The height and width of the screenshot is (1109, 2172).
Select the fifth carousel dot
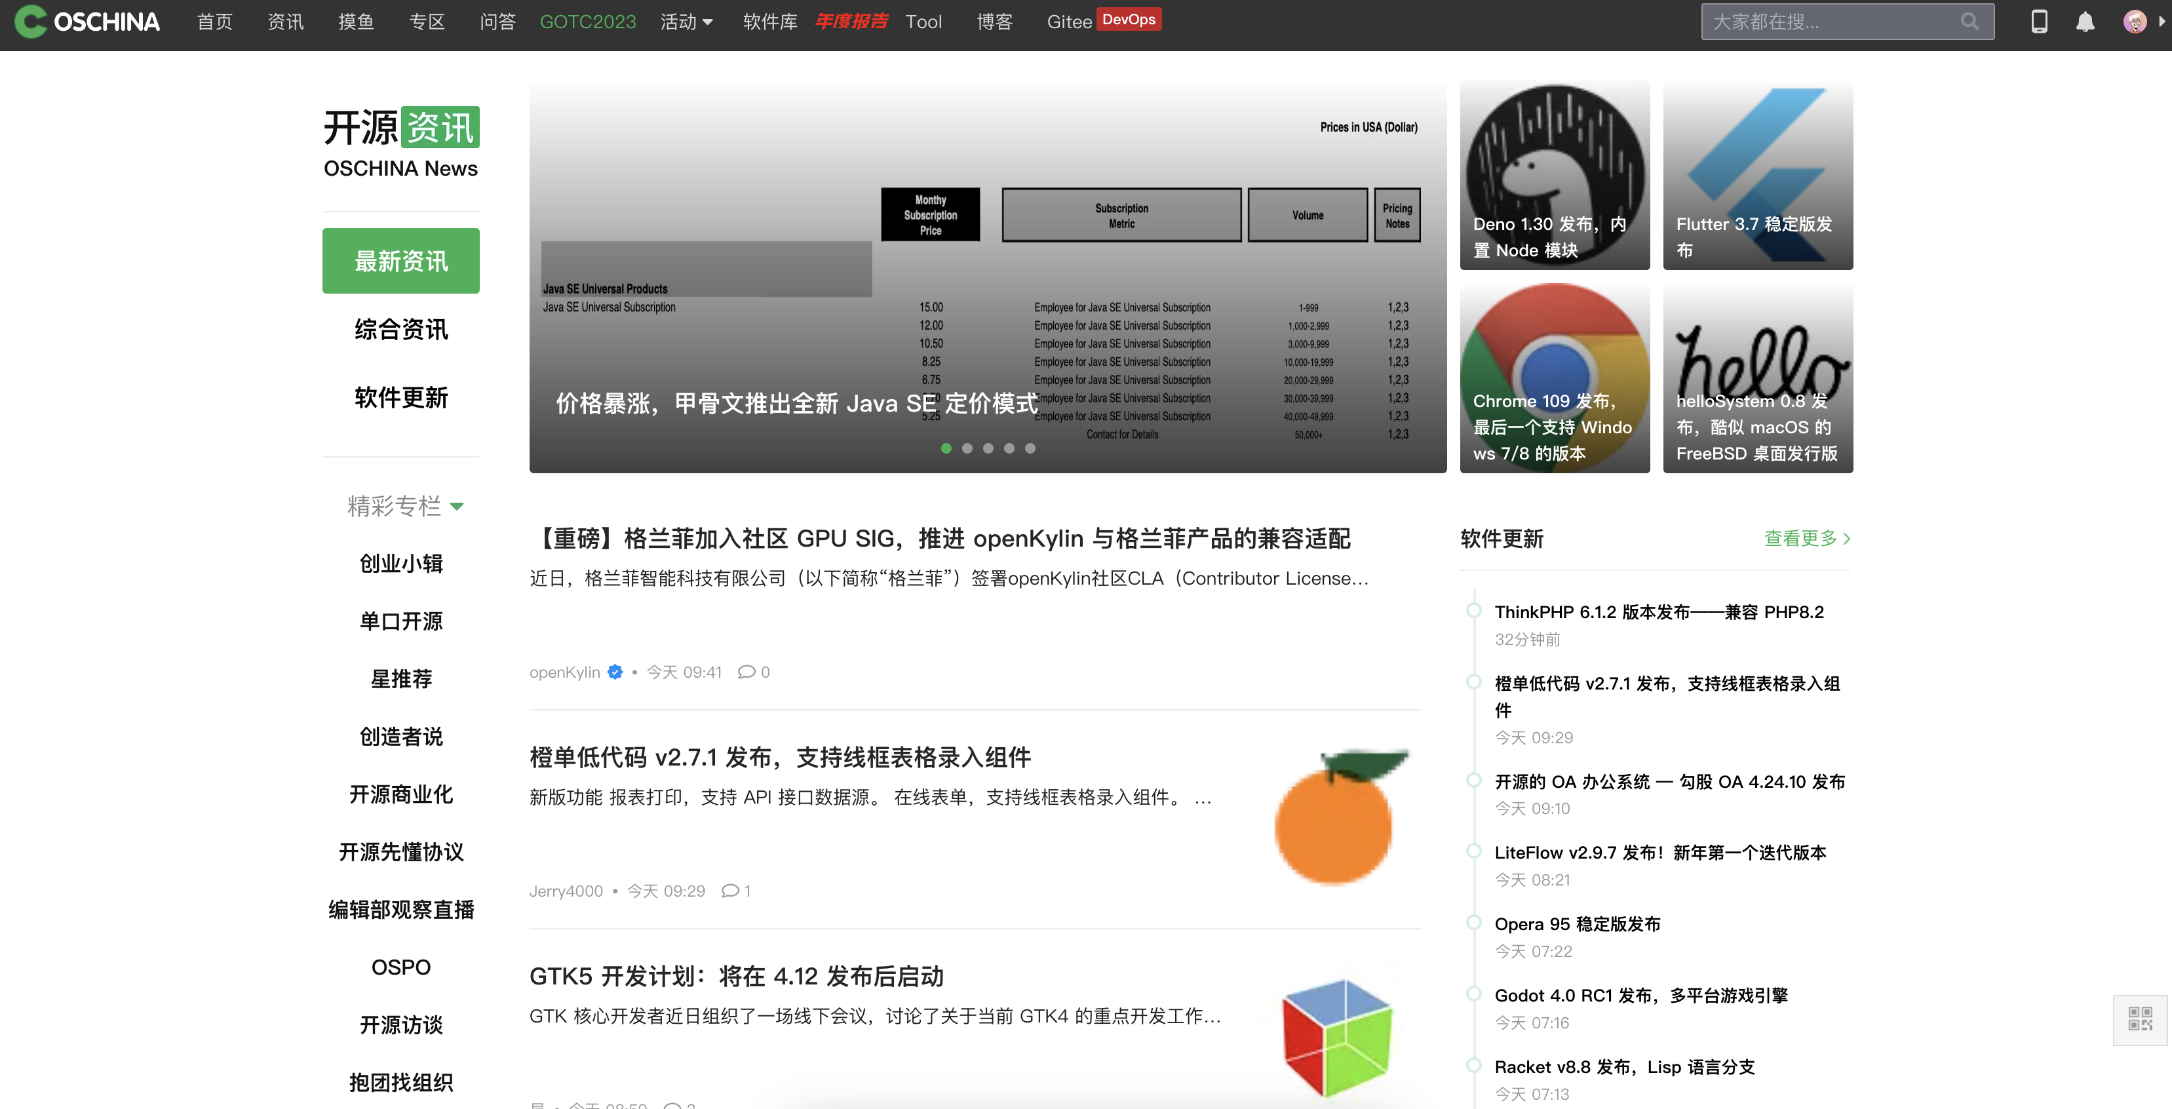1030,448
